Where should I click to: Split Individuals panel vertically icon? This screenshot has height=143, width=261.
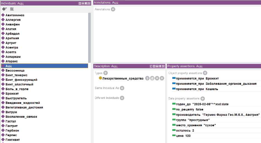click(80, 3)
